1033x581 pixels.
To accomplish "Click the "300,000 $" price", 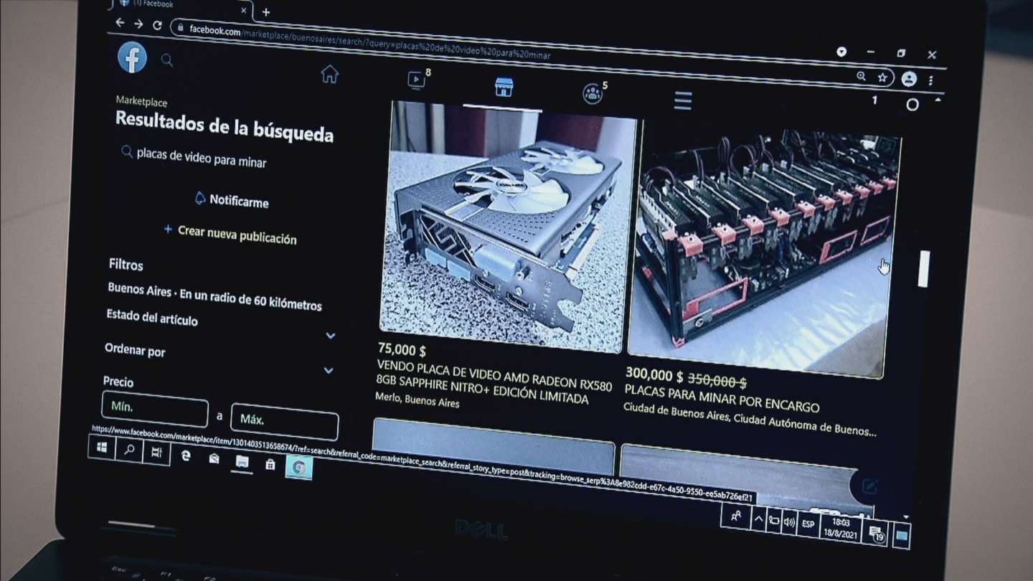I will (x=654, y=374).
